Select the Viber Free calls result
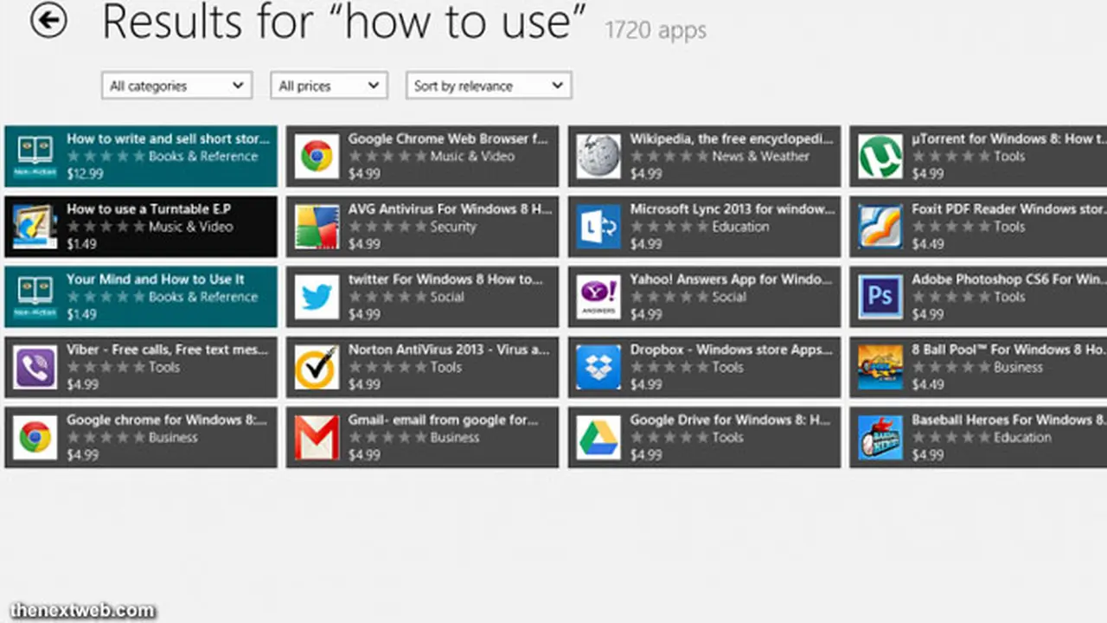This screenshot has width=1107, height=623. (x=141, y=367)
